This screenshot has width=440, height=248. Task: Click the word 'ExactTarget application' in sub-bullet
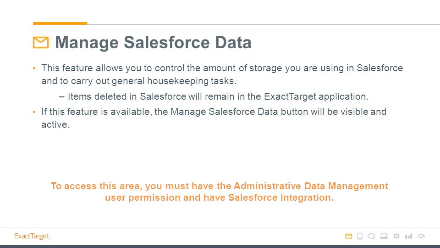point(315,96)
